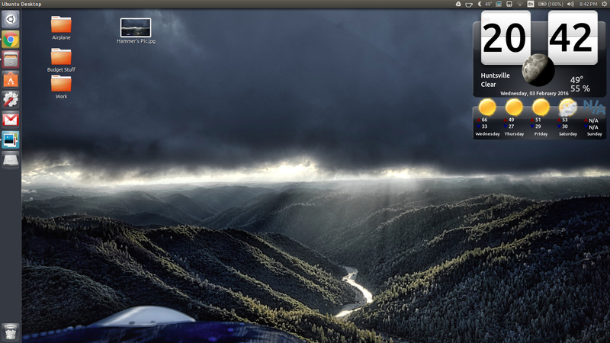610x343 pixels.
Task: Open the Ubuntu Dash search launcher
Action: [11, 20]
